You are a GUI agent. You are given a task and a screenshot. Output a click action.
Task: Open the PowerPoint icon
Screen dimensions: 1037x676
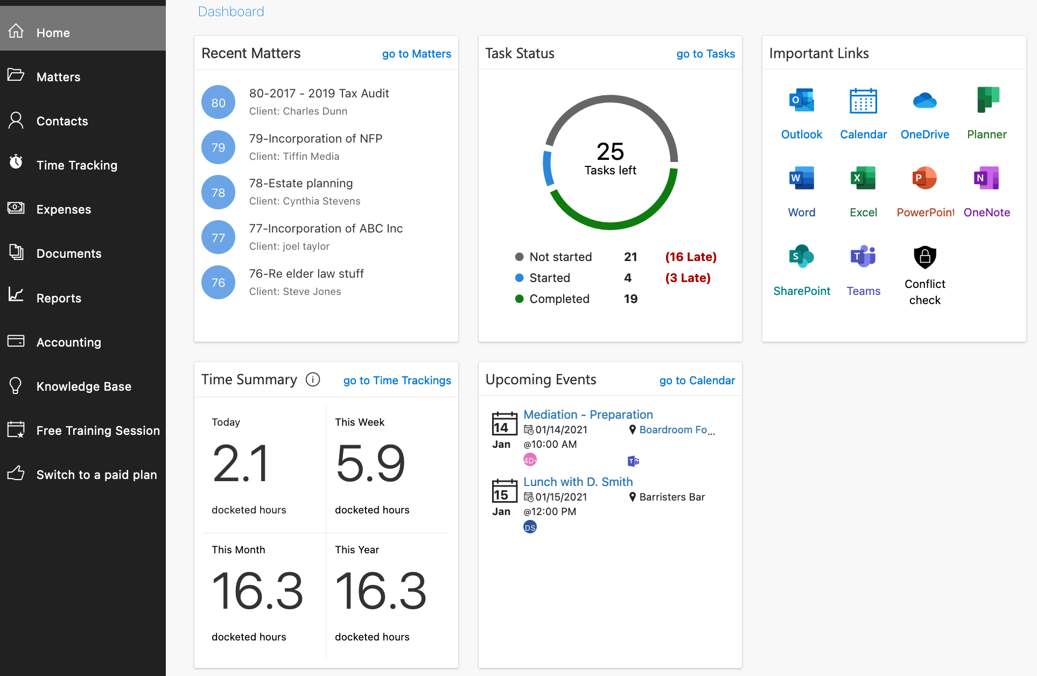pyautogui.click(x=924, y=178)
